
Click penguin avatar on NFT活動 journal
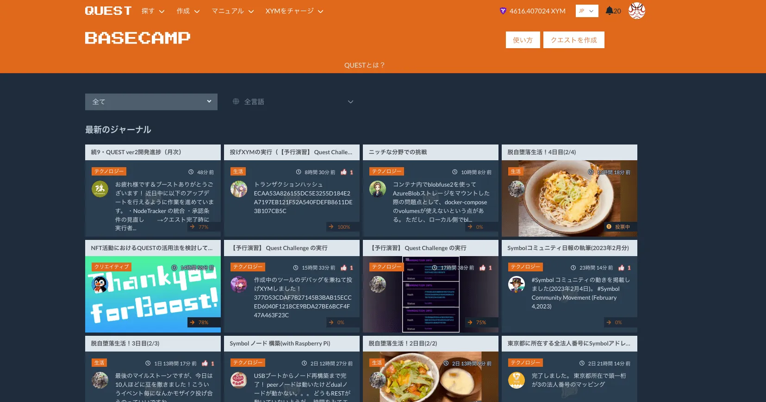[100, 284]
